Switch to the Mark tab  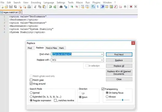pyautogui.click(x=61, y=48)
